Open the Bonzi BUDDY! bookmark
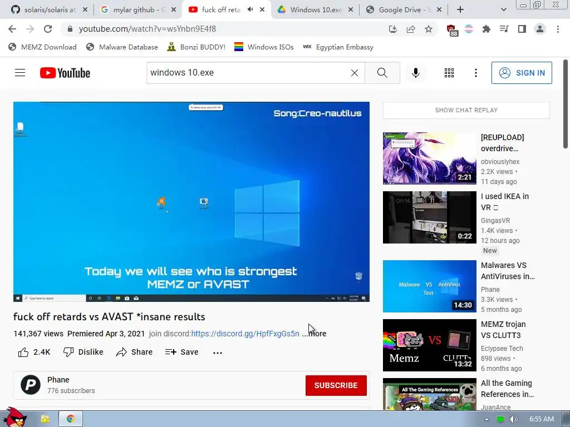Viewport: 570px width, 427px height. coord(196,47)
